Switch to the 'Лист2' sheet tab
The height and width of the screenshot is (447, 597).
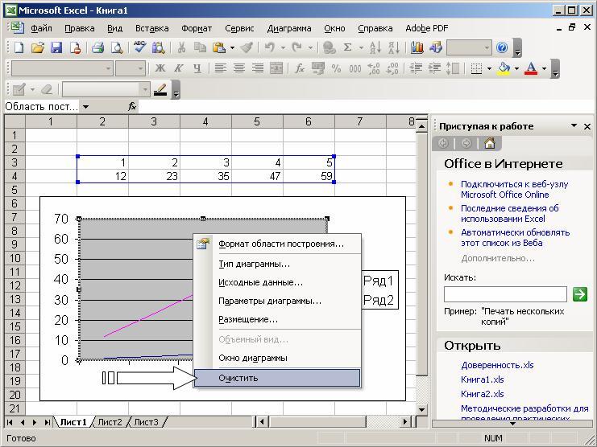point(110,422)
